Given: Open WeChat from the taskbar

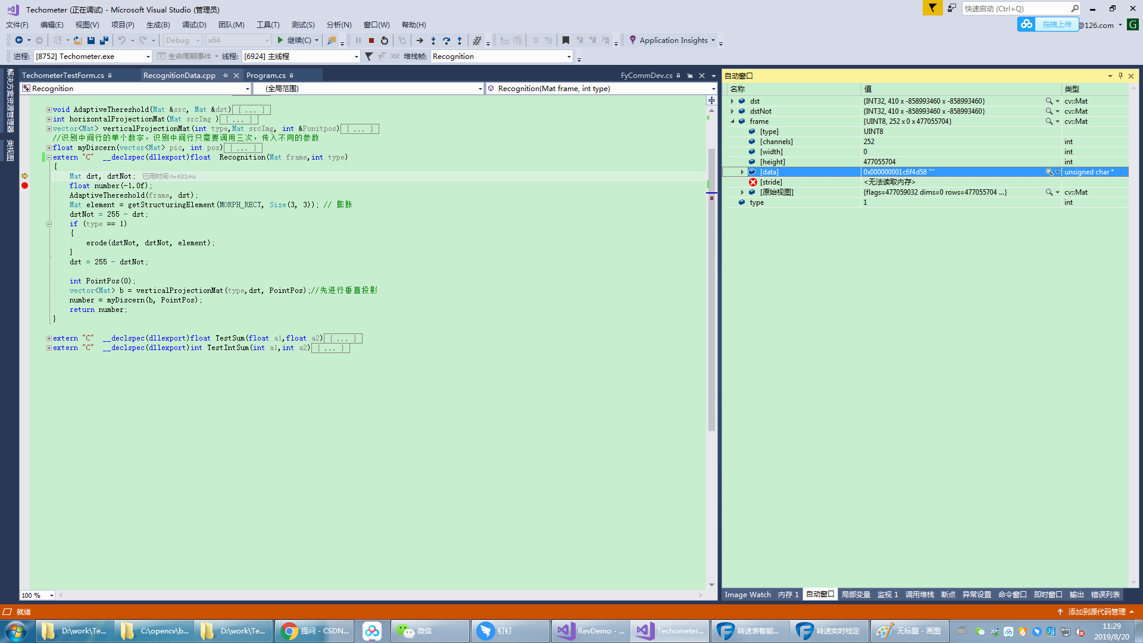Looking at the screenshot, I should (x=430, y=630).
